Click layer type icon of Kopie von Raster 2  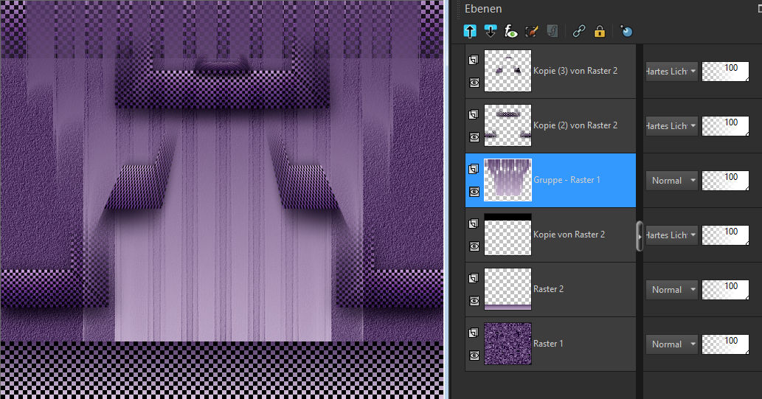474,223
